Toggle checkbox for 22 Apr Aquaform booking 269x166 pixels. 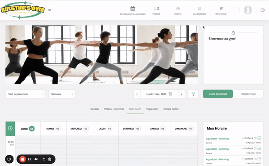tap(259, 159)
